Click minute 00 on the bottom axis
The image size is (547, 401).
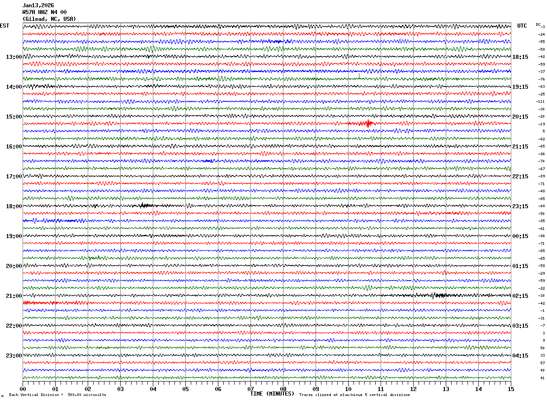(23, 389)
